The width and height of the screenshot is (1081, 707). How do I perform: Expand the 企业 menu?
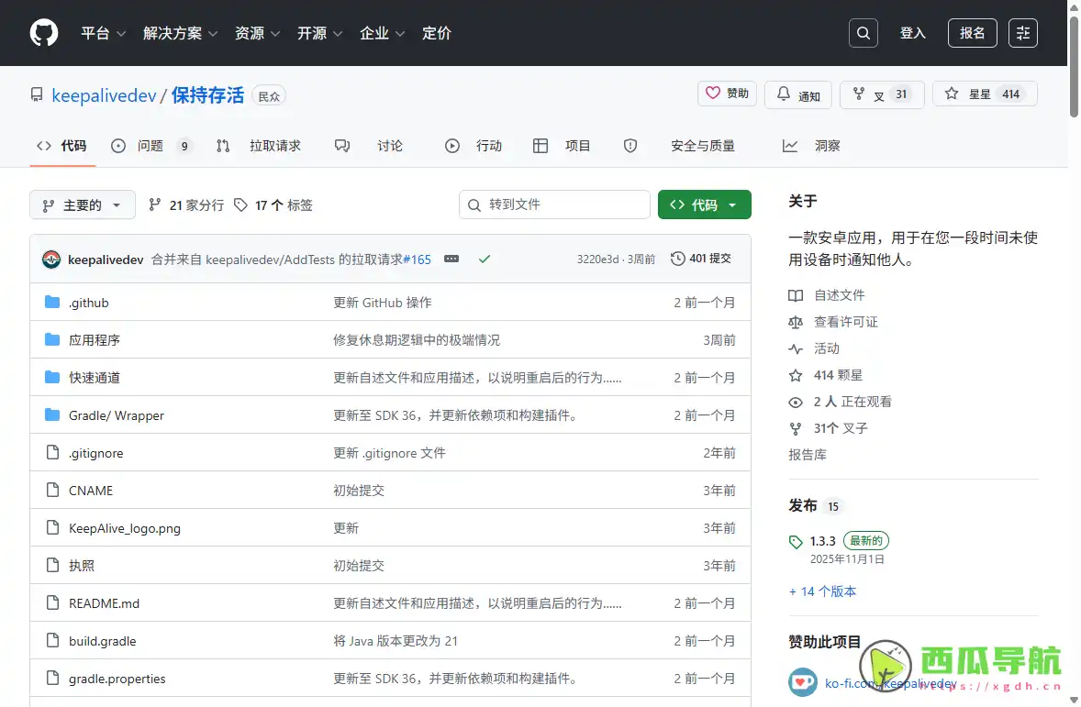[382, 33]
